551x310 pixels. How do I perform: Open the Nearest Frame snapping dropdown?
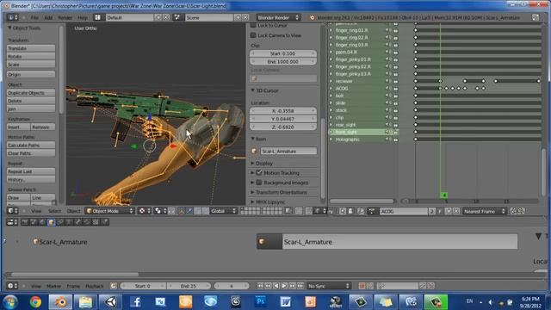click(x=484, y=211)
